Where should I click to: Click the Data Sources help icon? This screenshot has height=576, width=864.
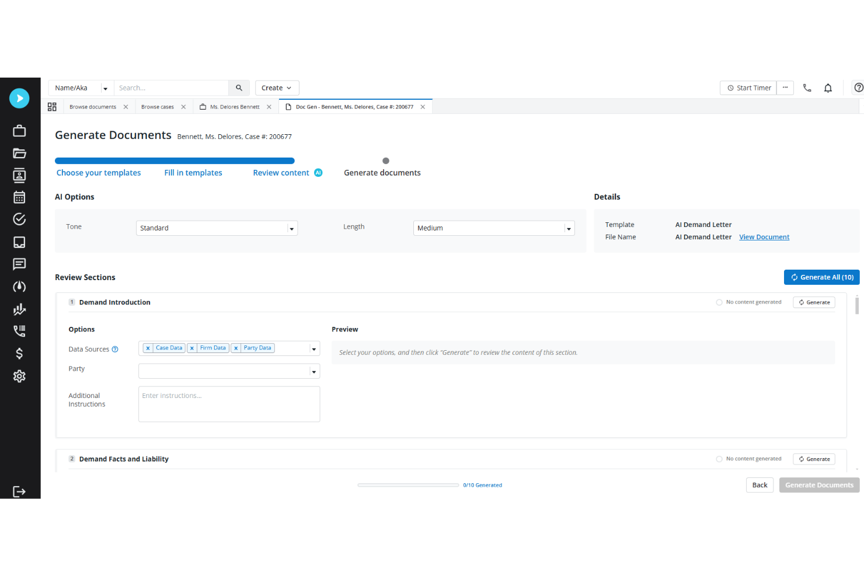(115, 350)
